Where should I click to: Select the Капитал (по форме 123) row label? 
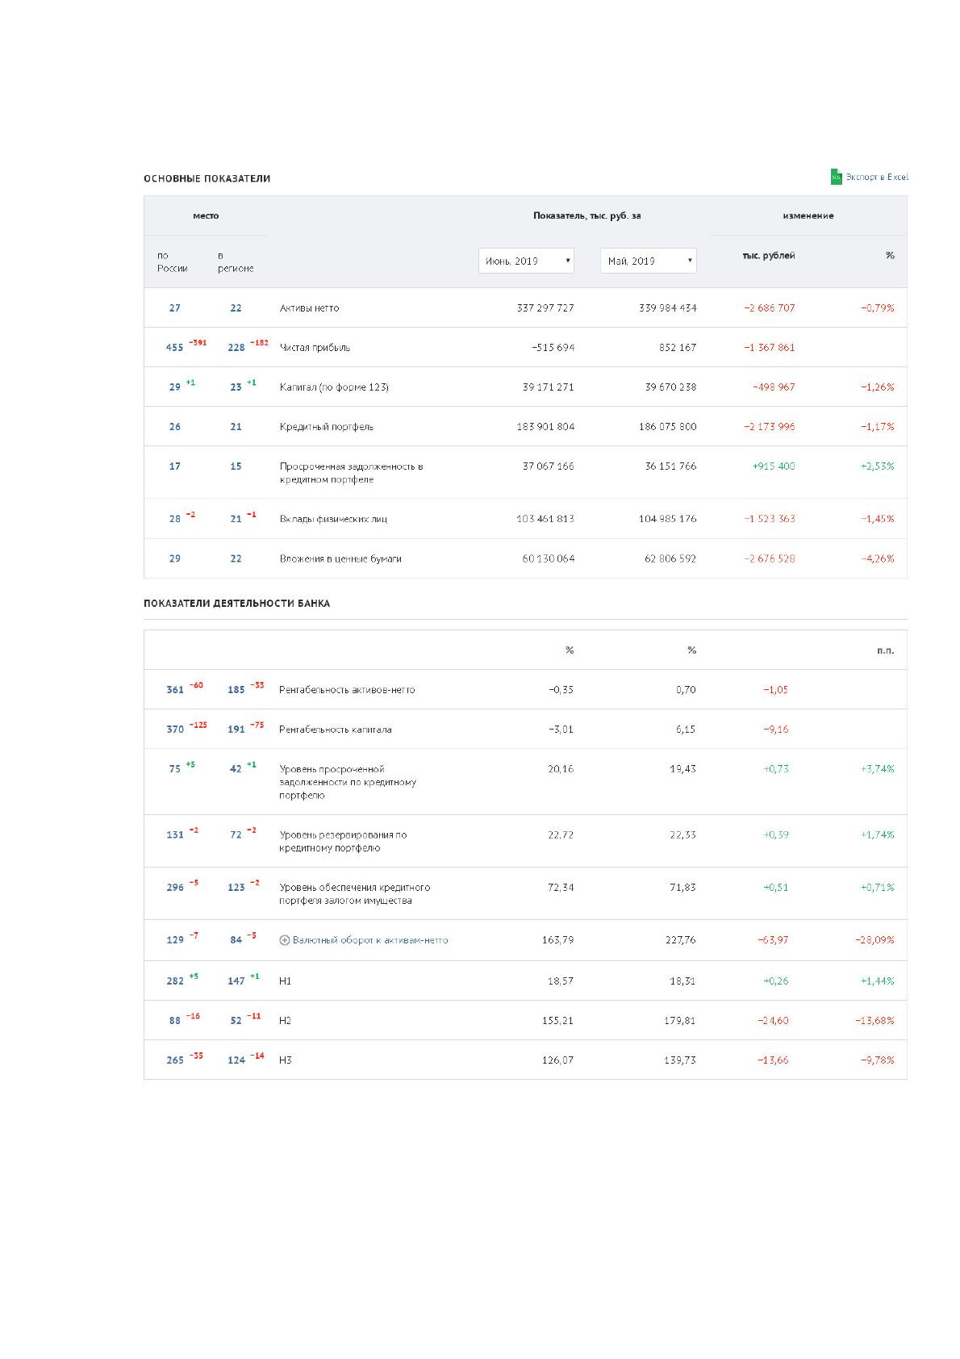(334, 387)
